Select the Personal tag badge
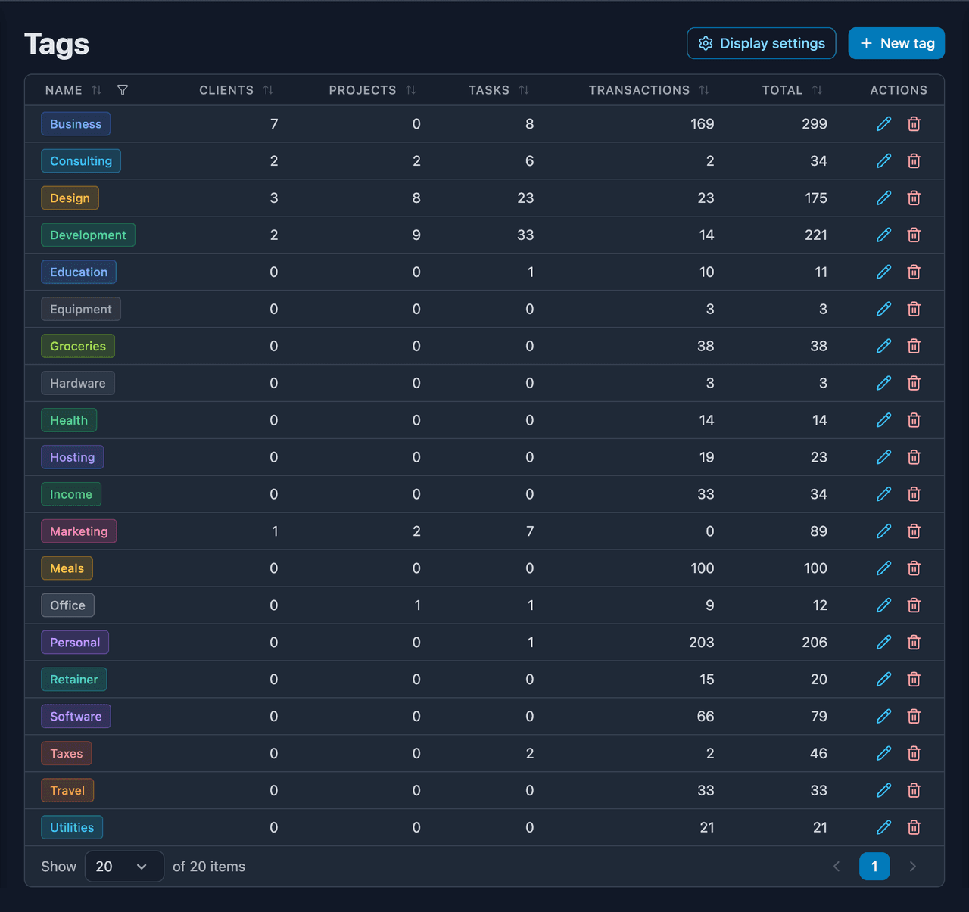The height and width of the screenshot is (912, 969). pos(75,643)
